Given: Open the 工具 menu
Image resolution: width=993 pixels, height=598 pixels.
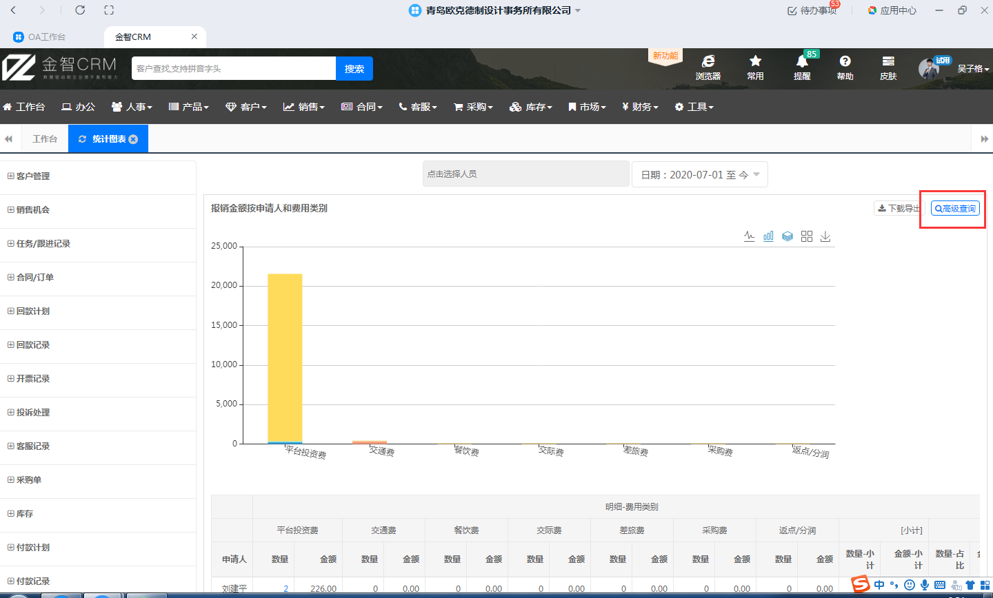Looking at the screenshot, I should [x=694, y=107].
